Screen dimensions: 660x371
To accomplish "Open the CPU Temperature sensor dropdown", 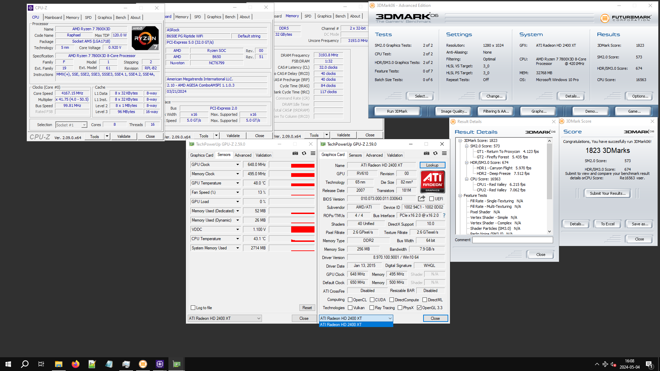I will 238,239.
